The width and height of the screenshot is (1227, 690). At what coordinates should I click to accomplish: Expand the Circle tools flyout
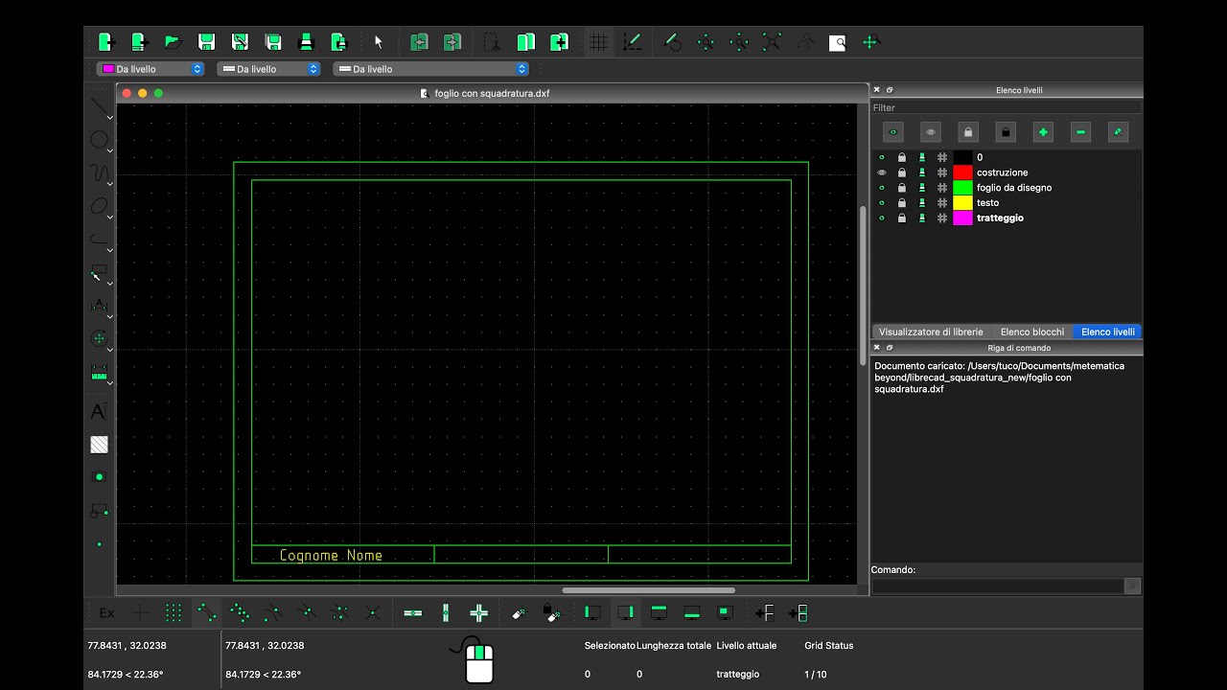(109, 150)
